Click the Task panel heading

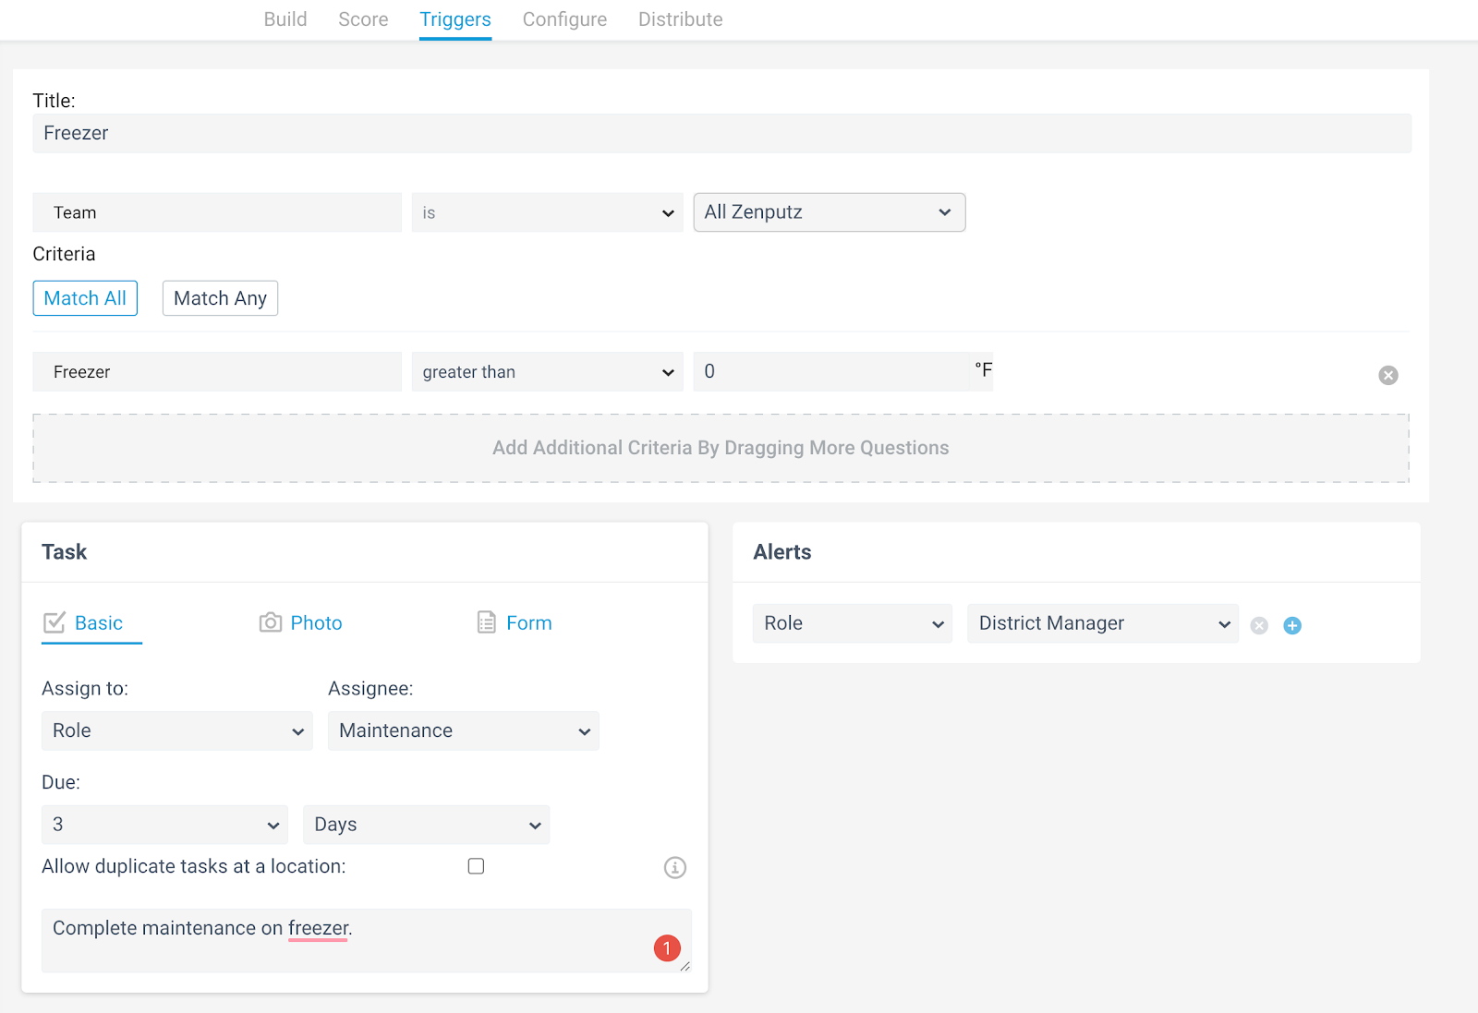(64, 552)
